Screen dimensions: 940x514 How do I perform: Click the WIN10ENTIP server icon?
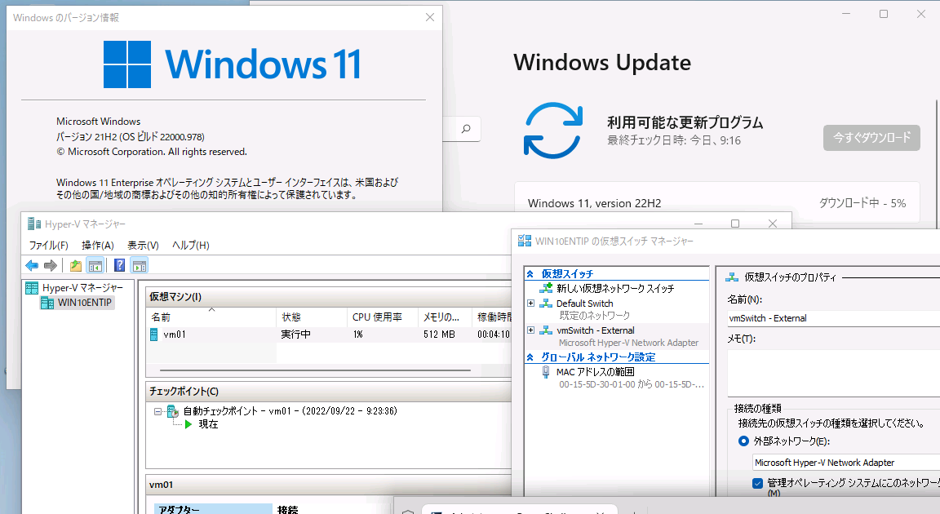(47, 303)
